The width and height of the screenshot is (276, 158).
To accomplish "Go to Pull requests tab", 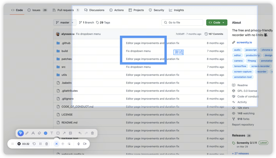I will pos(66,10).
